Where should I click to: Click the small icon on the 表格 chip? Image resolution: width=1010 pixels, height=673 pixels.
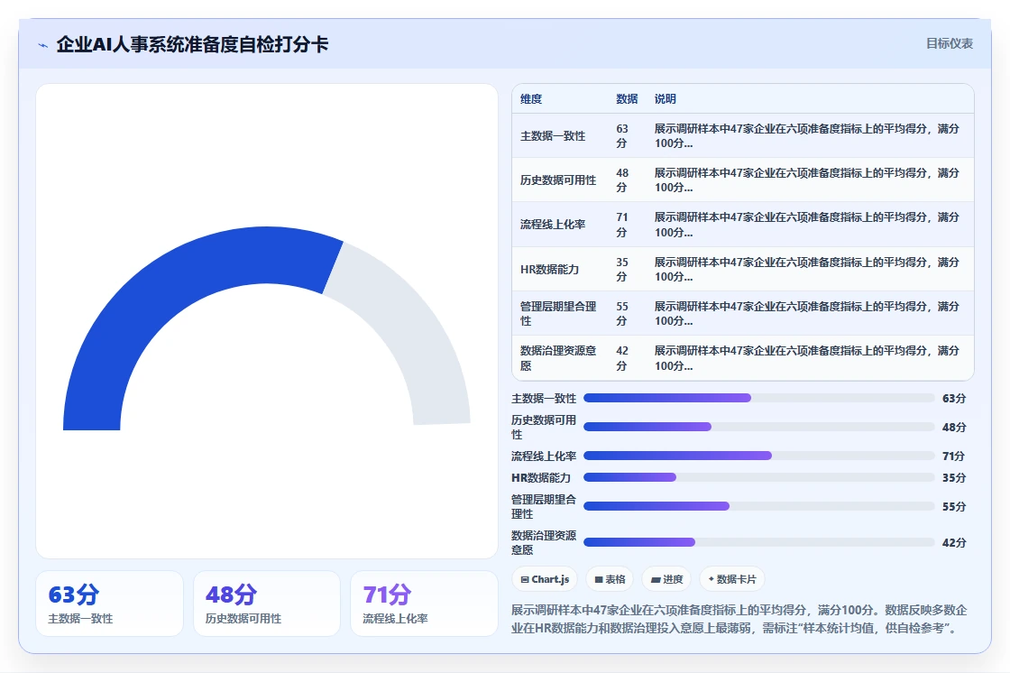pos(599,579)
